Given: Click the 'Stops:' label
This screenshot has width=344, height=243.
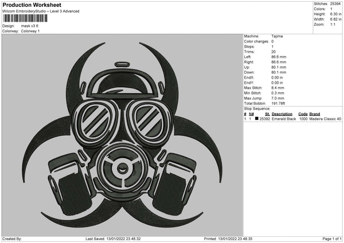Looking at the screenshot, I should pyautogui.click(x=249, y=46).
